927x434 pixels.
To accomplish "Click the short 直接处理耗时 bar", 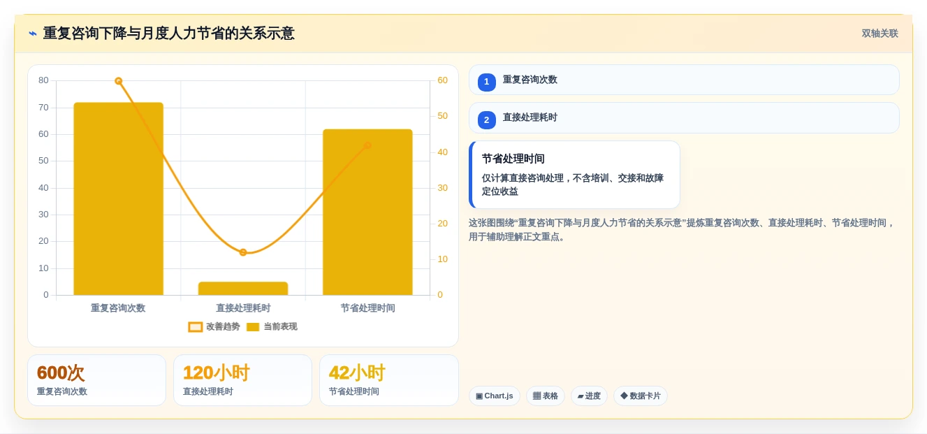I will click(243, 289).
